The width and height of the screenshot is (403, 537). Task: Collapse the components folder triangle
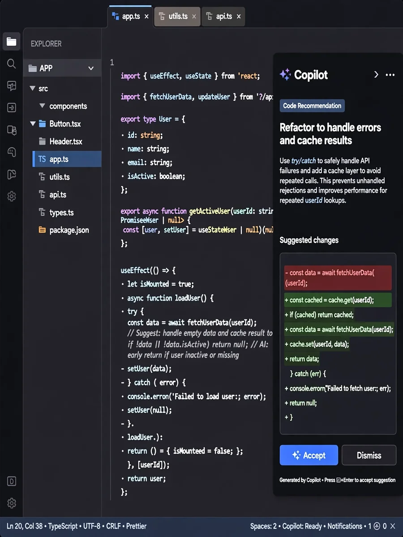(43, 106)
